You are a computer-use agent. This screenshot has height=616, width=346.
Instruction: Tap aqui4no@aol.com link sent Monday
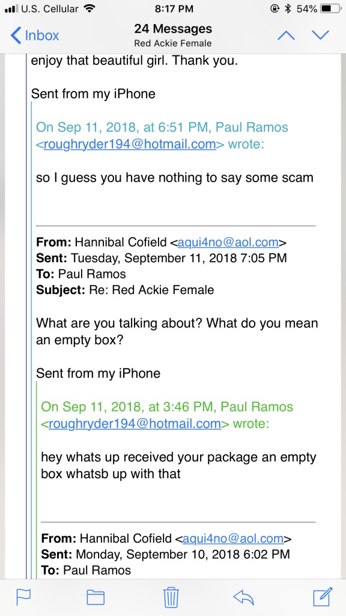(233, 538)
